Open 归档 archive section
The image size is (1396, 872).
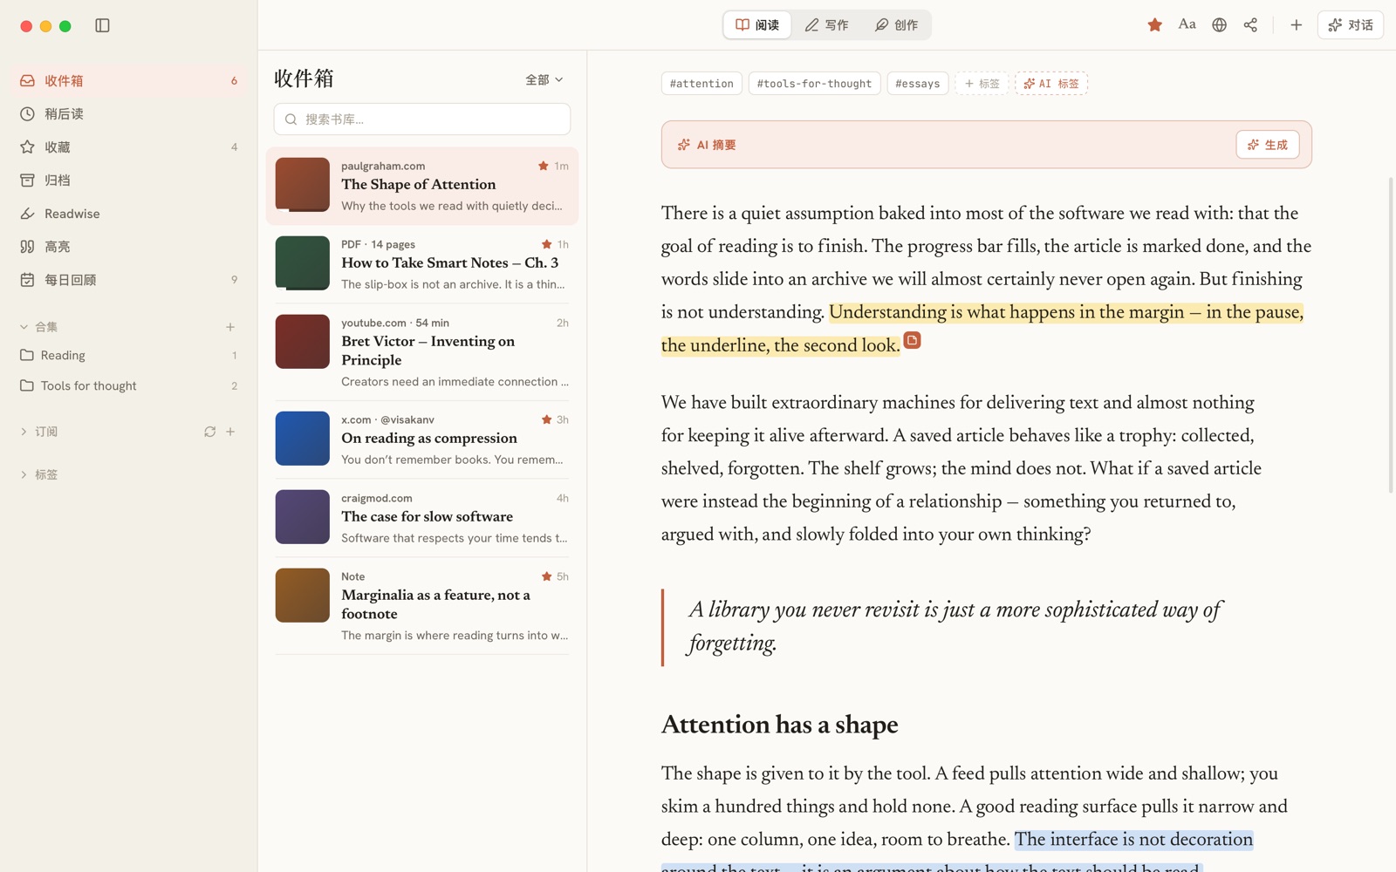pyautogui.click(x=129, y=180)
